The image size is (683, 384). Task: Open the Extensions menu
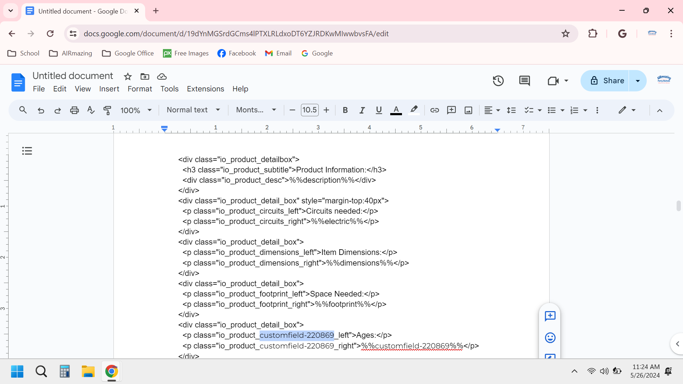pyautogui.click(x=206, y=89)
